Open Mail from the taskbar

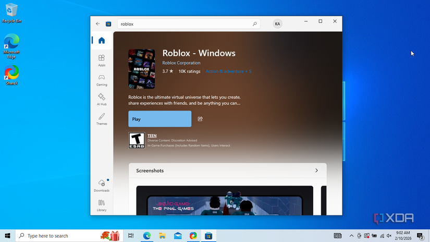[178, 236]
